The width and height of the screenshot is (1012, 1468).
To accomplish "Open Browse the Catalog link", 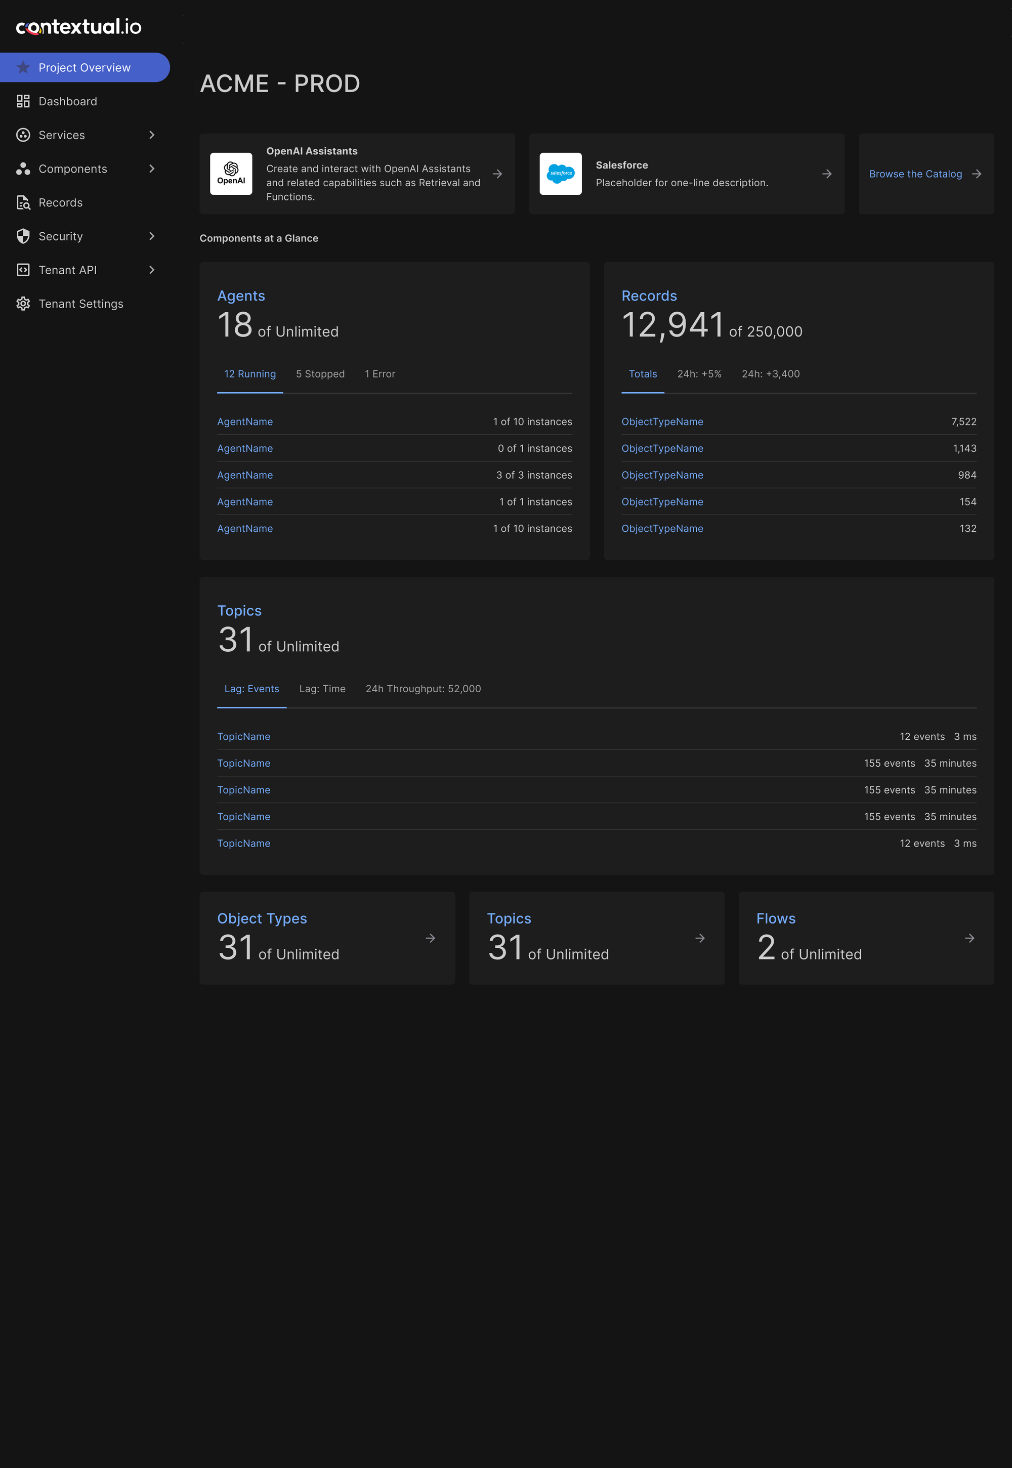I will pos(915,174).
